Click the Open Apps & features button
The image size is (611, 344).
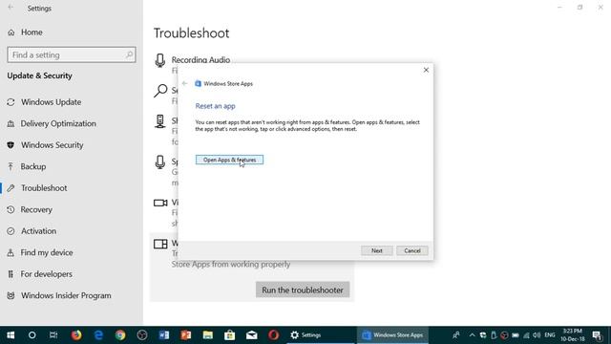229,160
